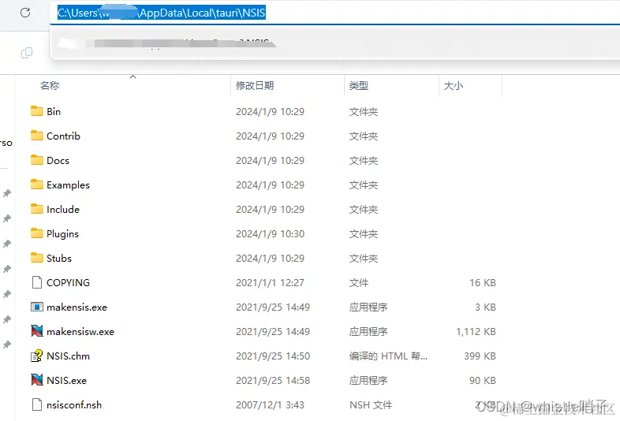Screen dimensions: 620x421
Task: Click the nsisconf.nsh date 2007/12/1 3:43
Action: [x=270, y=404]
